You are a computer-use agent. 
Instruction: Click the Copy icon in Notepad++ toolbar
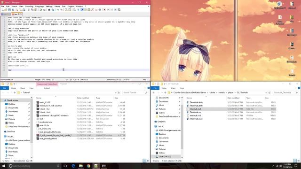[x=32, y=10]
